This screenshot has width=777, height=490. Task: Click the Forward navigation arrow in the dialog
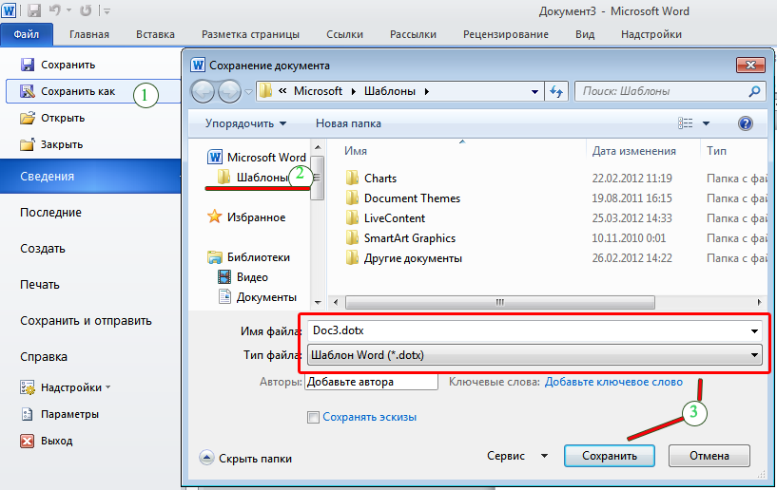pos(229,91)
